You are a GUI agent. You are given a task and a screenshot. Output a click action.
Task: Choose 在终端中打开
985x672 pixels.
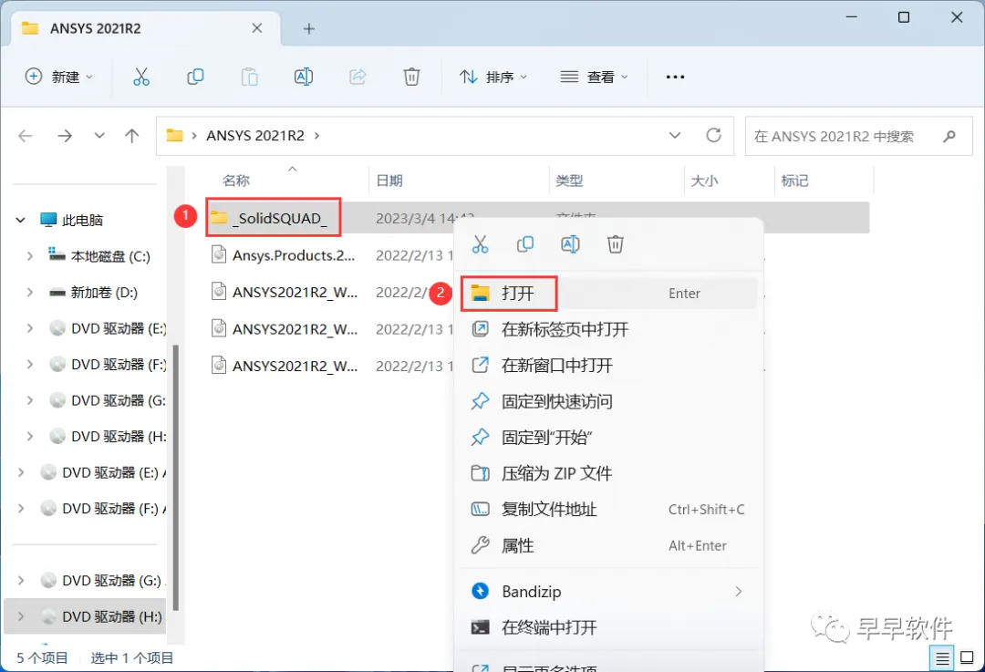pos(608,627)
